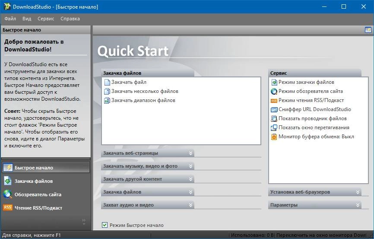This screenshot has height=239, width=374.
Task: Open the 'Файл' menu
Action: point(10,19)
